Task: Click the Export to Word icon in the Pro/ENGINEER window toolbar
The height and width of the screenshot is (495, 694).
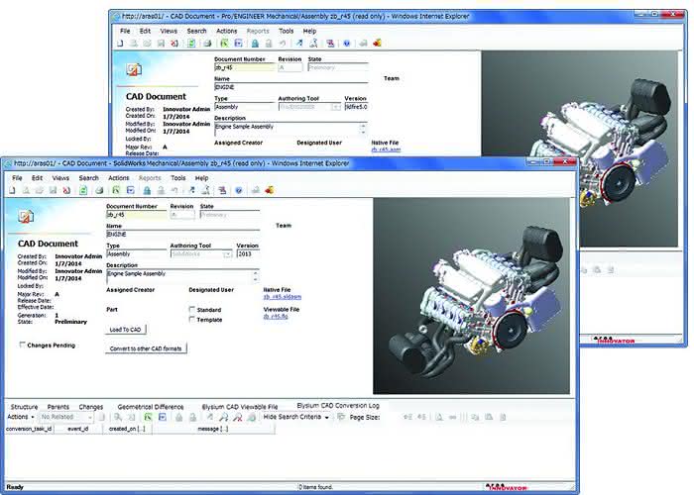Action: pos(239,44)
